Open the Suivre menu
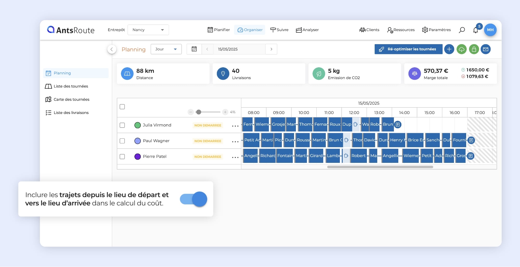Screen dimensions: 520x267 click(279, 30)
